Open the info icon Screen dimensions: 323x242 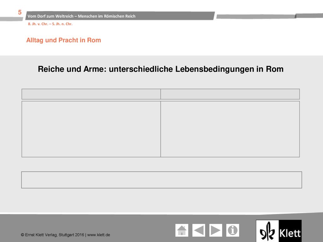pyautogui.click(x=232, y=230)
